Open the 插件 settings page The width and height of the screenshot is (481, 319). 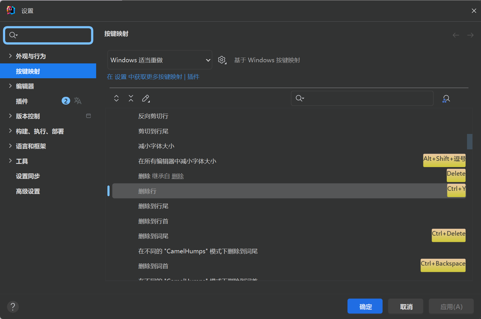tap(22, 101)
